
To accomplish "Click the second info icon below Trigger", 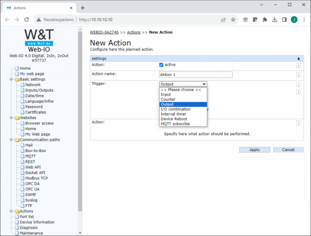I will (x=299, y=92).
